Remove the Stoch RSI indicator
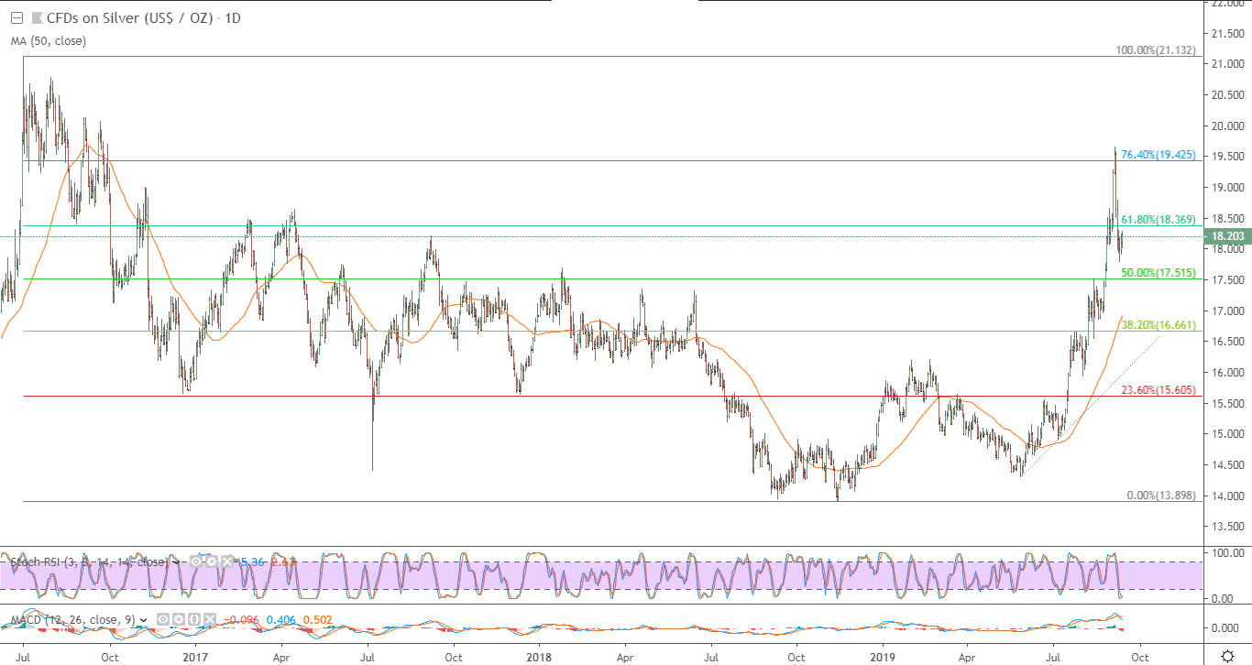Image resolution: width=1252 pixels, height=665 pixels. 226,561
